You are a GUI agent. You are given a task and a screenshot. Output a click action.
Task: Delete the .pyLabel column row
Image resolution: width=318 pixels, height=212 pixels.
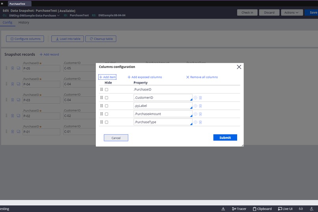200,106
